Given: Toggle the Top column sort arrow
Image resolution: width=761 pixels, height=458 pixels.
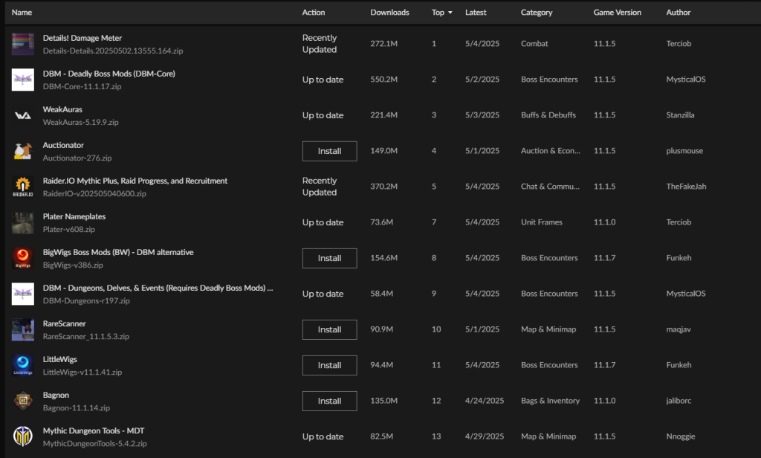Looking at the screenshot, I should coord(450,13).
